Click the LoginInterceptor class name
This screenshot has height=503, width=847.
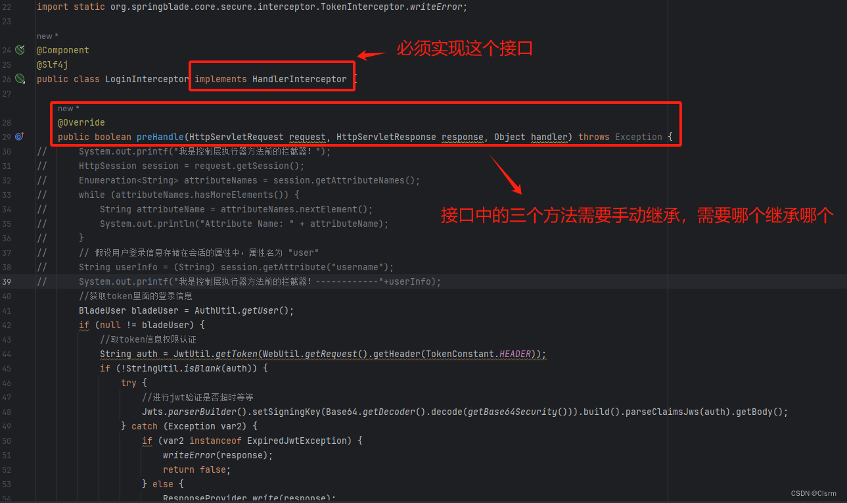click(x=147, y=79)
